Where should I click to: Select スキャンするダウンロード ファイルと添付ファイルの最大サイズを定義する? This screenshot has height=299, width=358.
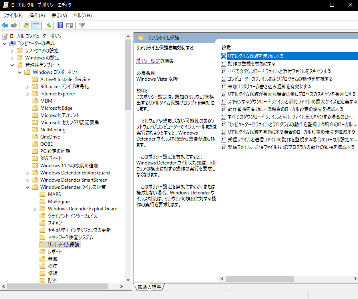292,101
